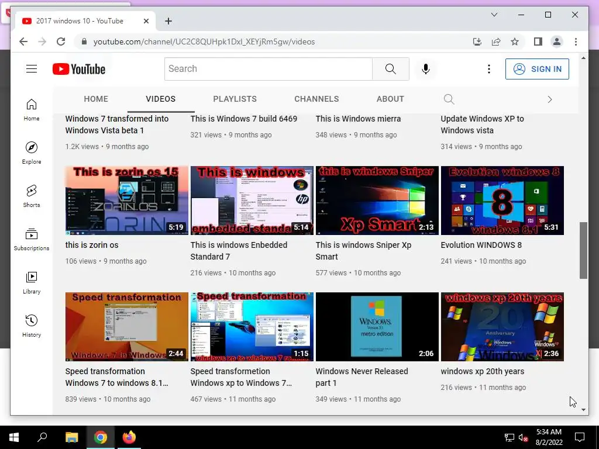Click the channel search magnifier icon

point(449,99)
